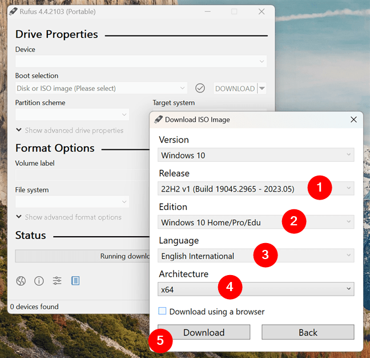Open Rufus settings sliders icon
This screenshot has height=358, width=370.
(x=57, y=281)
